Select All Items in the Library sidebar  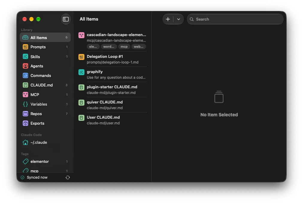coord(45,38)
